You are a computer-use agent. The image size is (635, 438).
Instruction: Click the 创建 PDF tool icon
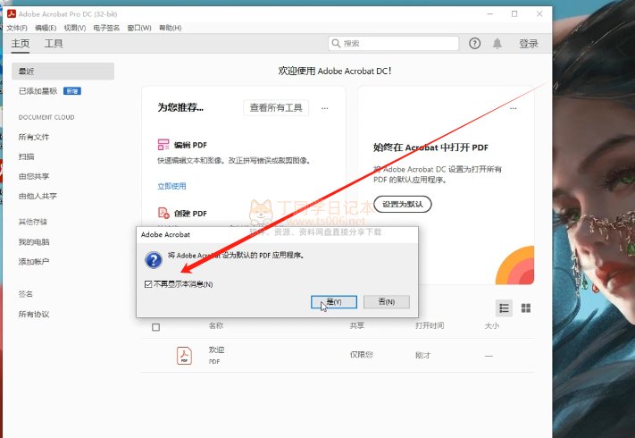tap(163, 213)
